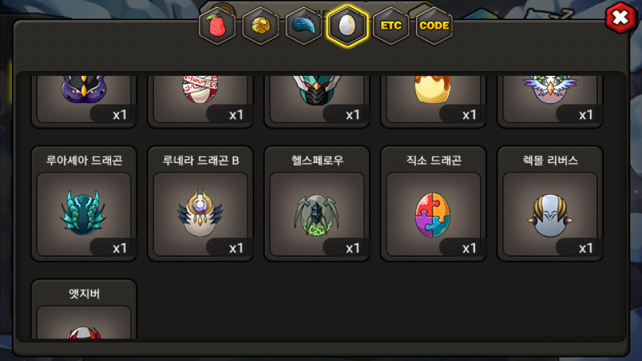Select the 루네라 드래곤 B egg

pyautogui.click(x=201, y=204)
